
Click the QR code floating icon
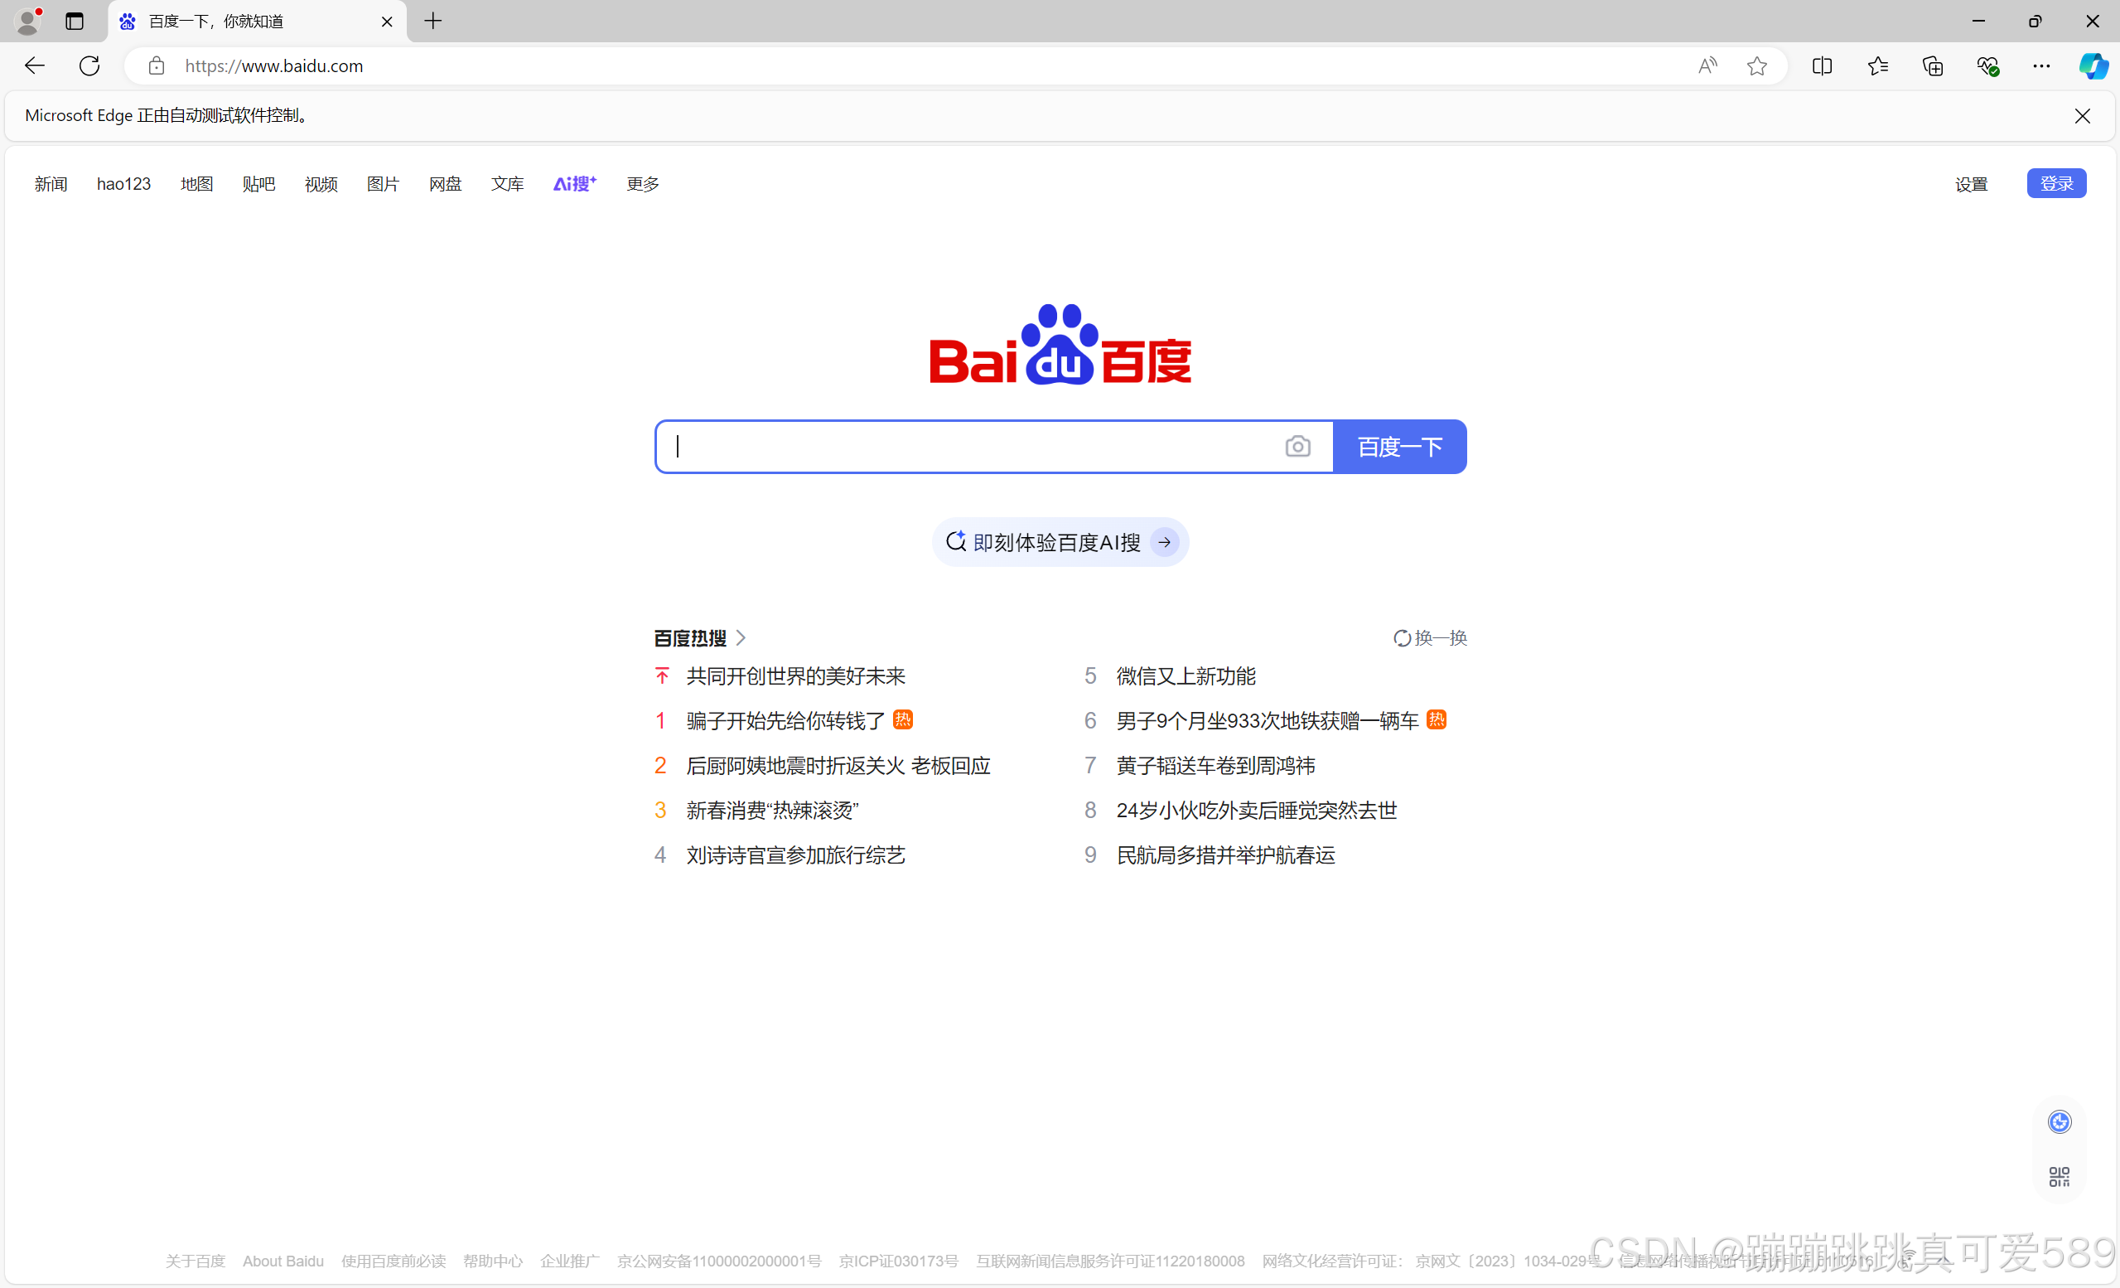coord(2059,1176)
